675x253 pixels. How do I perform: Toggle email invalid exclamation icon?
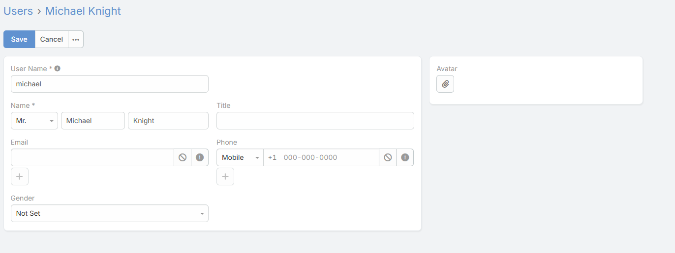click(200, 157)
